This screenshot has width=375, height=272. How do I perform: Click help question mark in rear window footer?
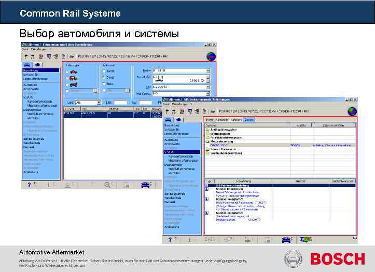pyautogui.click(x=29, y=185)
